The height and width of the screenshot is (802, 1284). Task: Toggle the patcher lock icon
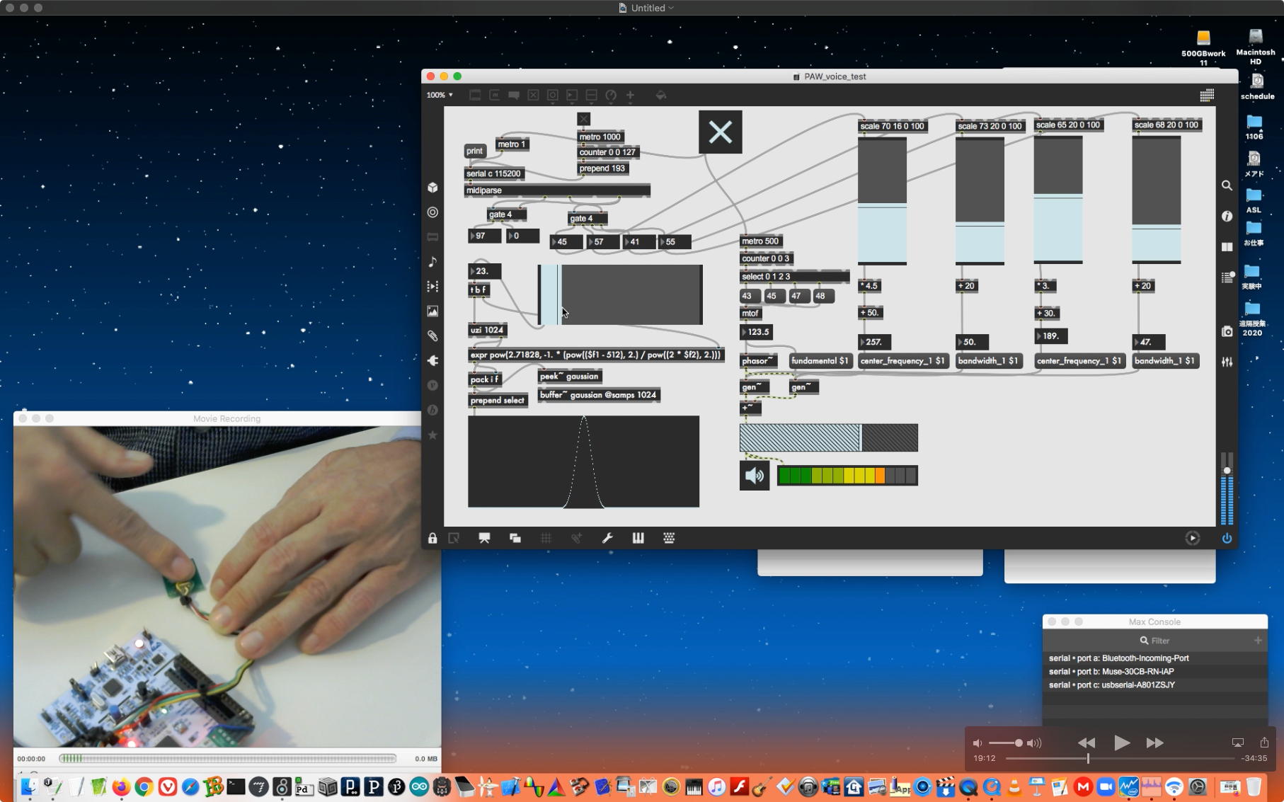coord(432,539)
